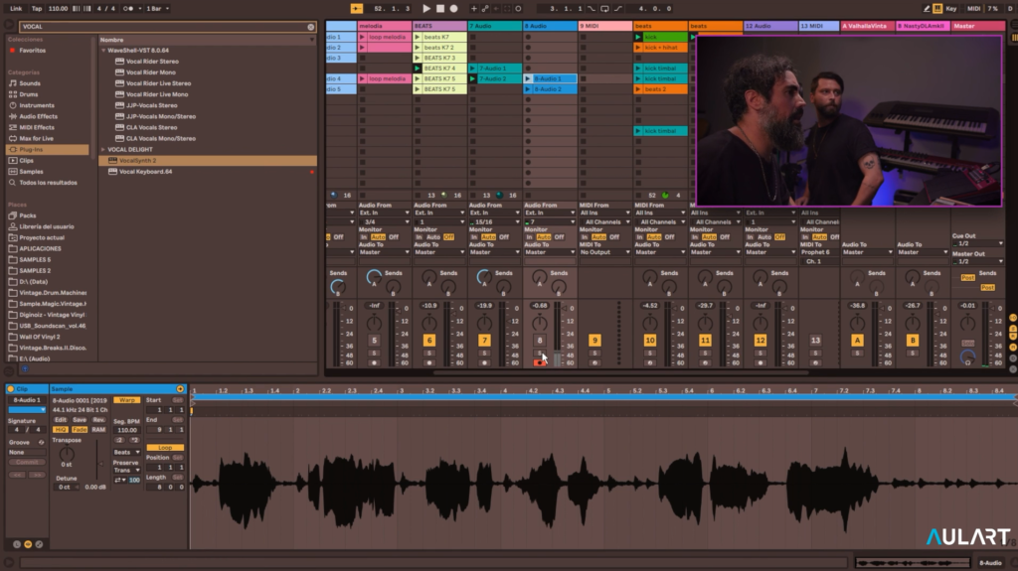Select VocalSynth 2 plug-in
1018x571 pixels.
tap(208, 160)
